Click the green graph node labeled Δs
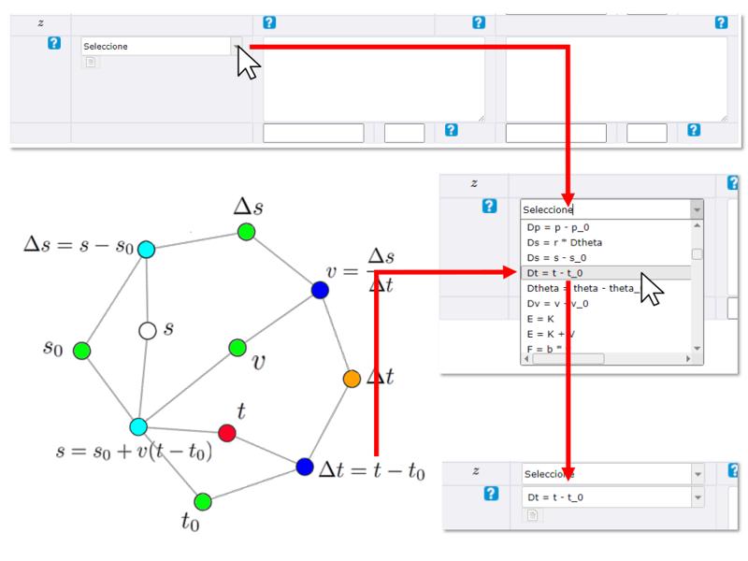Screen dimensions: 748x561 point(246,232)
